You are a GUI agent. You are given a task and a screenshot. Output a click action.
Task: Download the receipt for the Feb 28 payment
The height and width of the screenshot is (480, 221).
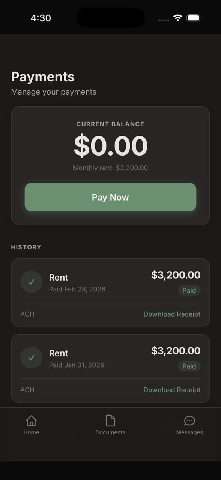[x=172, y=314]
